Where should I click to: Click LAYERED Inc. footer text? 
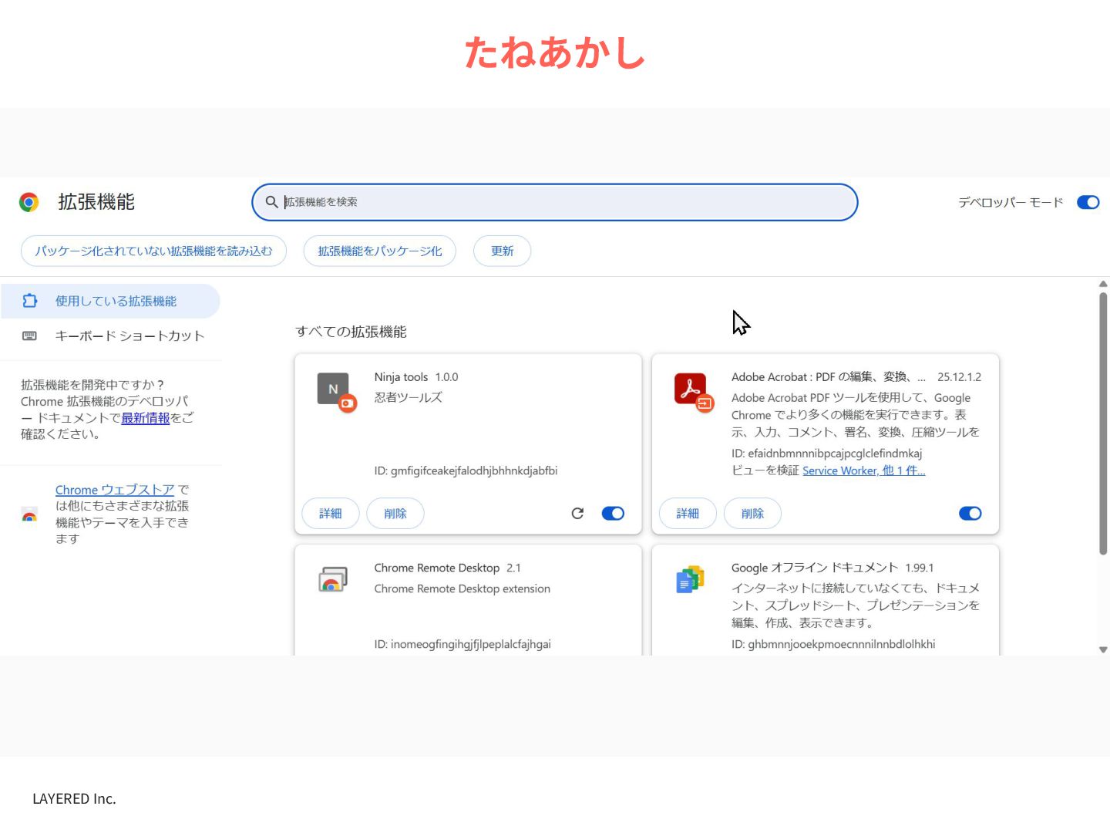(74, 799)
